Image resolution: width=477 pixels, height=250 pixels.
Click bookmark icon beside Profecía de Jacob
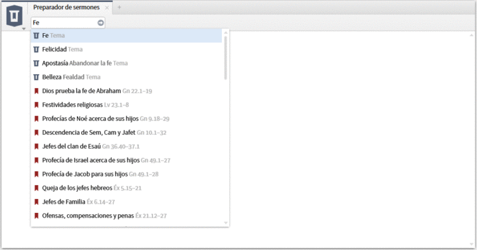tap(36, 174)
